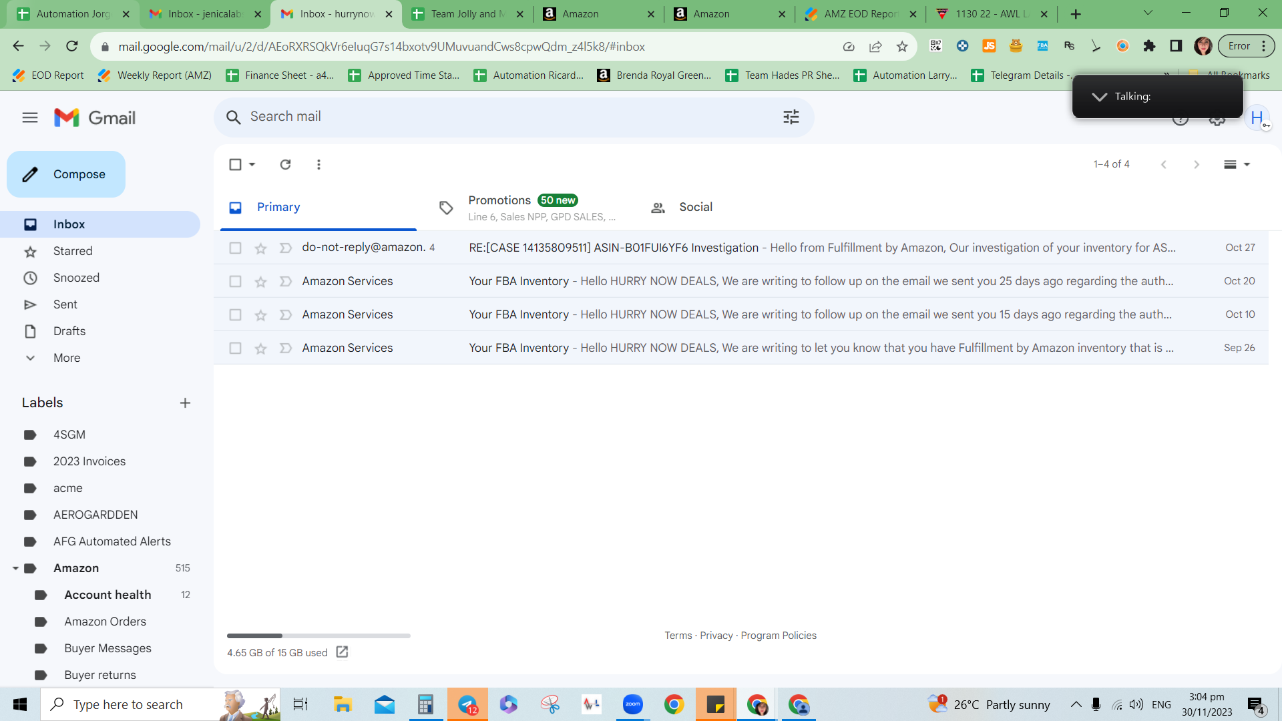Tick the checkbox for the Oct 20 email
The image size is (1282, 721).
(x=235, y=282)
